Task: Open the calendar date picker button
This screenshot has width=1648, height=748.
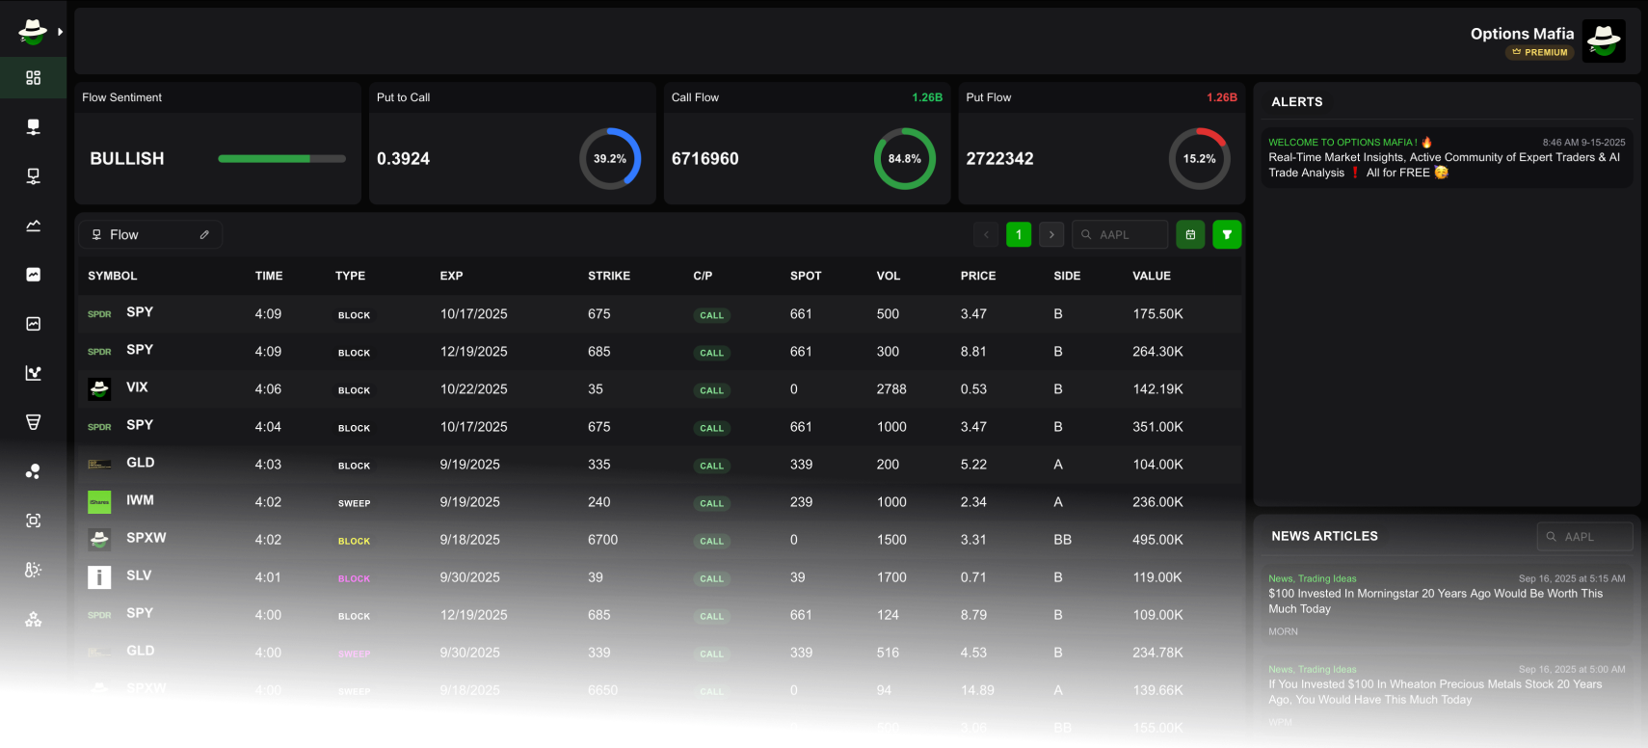Action: pos(1190,235)
